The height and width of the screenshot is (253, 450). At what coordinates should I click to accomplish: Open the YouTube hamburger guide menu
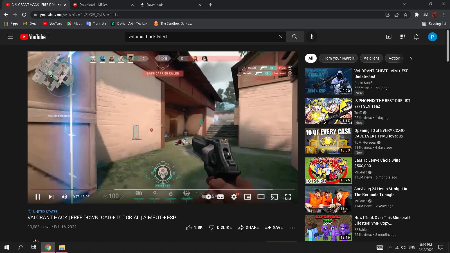10,37
